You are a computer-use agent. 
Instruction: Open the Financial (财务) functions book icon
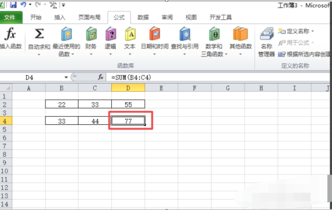[x=91, y=34]
